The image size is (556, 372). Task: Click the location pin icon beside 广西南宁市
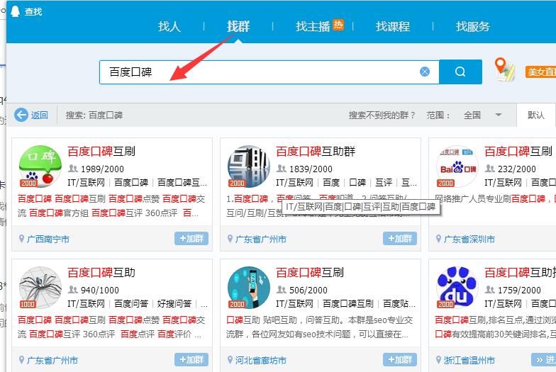(x=21, y=239)
